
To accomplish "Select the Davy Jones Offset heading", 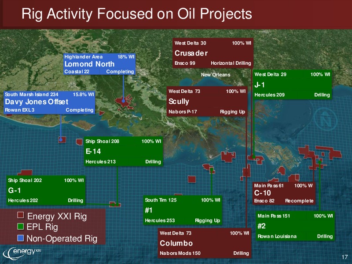I will click(37, 102).
